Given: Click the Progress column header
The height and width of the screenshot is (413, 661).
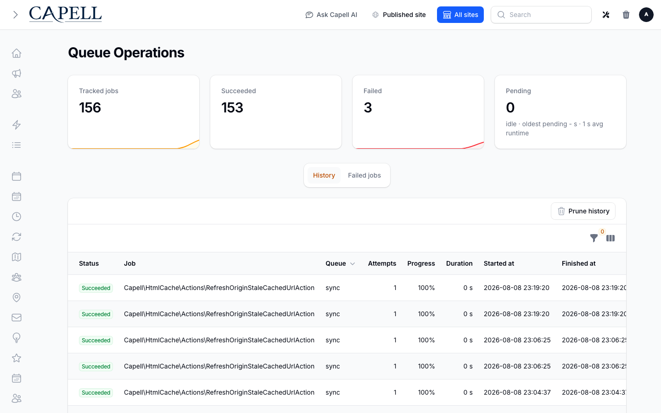Looking at the screenshot, I should pyautogui.click(x=421, y=263).
